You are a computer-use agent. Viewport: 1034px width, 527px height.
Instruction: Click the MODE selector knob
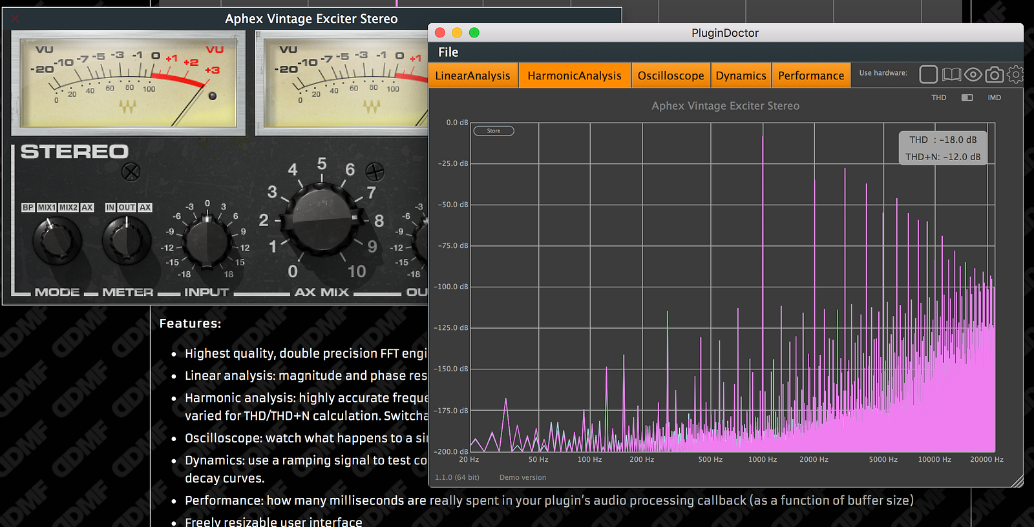click(x=57, y=240)
